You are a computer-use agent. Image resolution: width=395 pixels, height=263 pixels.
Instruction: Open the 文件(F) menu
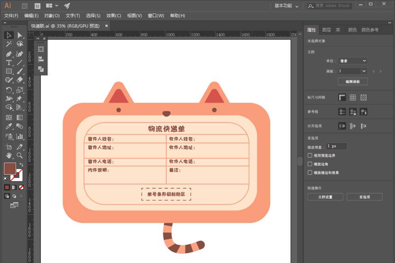pos(11,16)
